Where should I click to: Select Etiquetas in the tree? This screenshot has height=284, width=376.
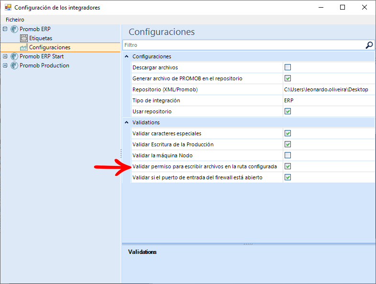click(41, 38)
